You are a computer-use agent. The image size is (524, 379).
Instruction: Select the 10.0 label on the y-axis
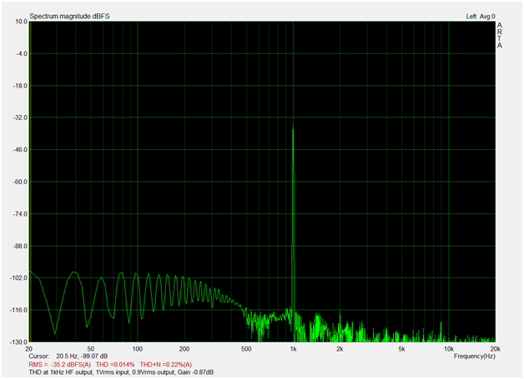pos(20,22)
